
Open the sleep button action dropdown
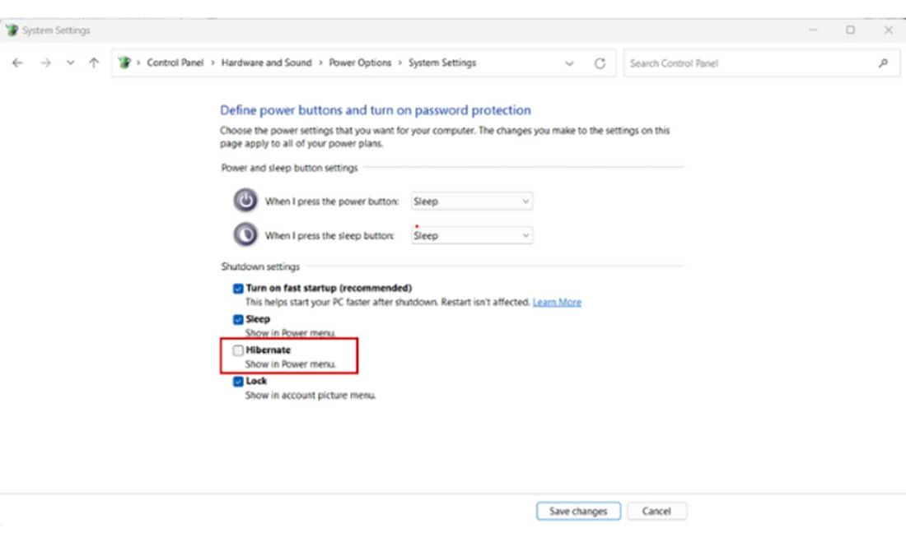[x=472, y=236]
